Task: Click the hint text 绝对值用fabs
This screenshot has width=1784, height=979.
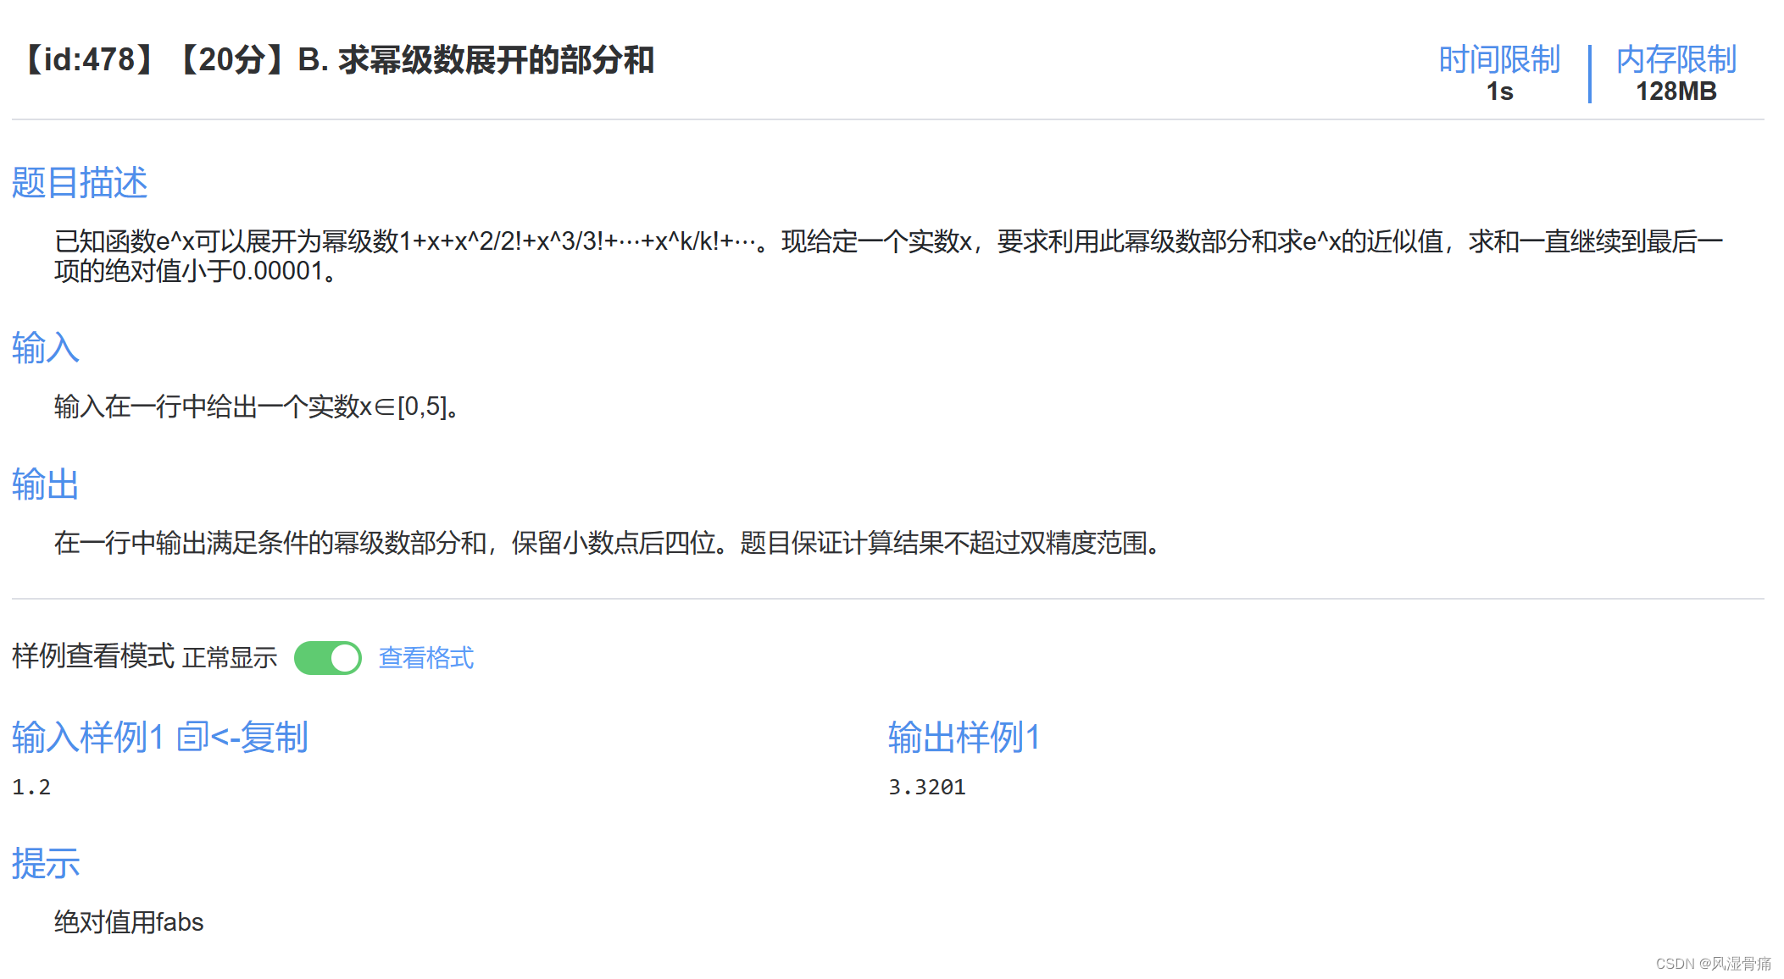Action: 129,922
